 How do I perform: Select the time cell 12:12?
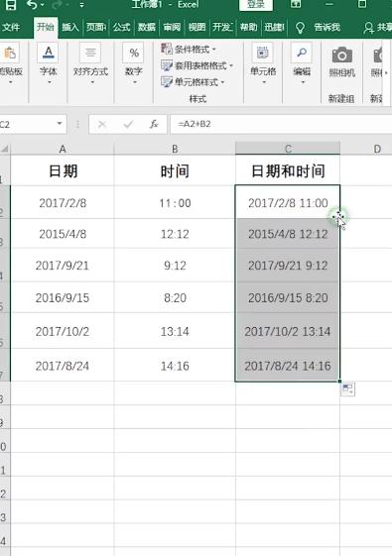(175, 234)
